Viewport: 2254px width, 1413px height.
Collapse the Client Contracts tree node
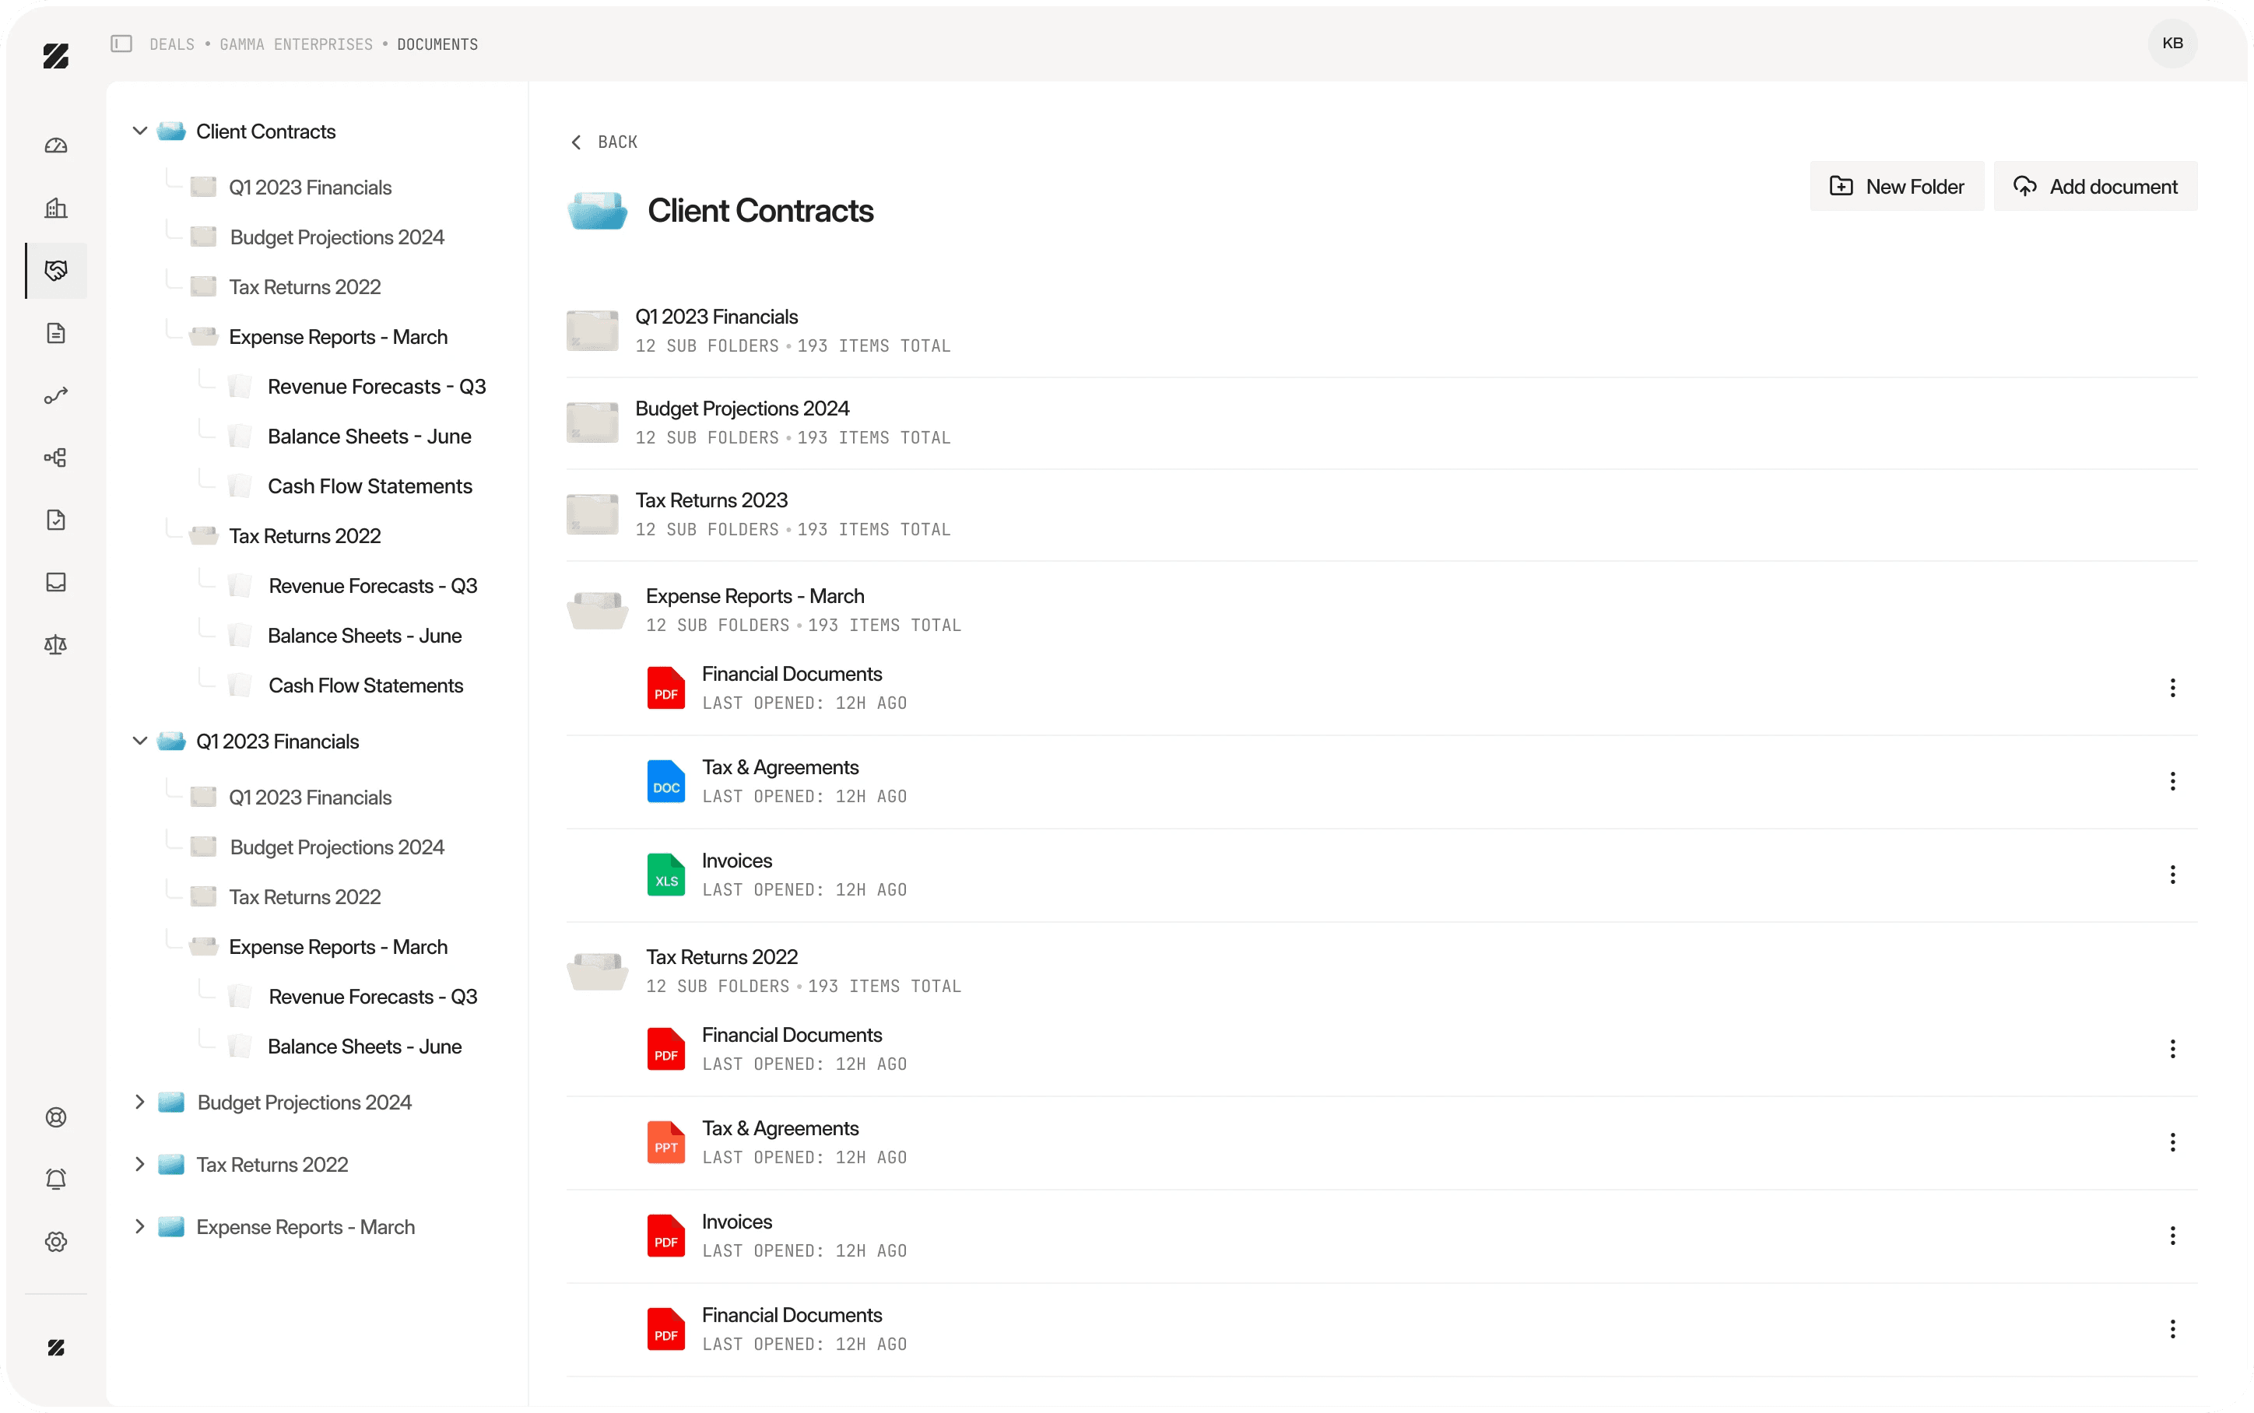point(140,131)
